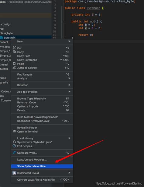Click the ByteMain class name in editor

[x=93, y=8]
